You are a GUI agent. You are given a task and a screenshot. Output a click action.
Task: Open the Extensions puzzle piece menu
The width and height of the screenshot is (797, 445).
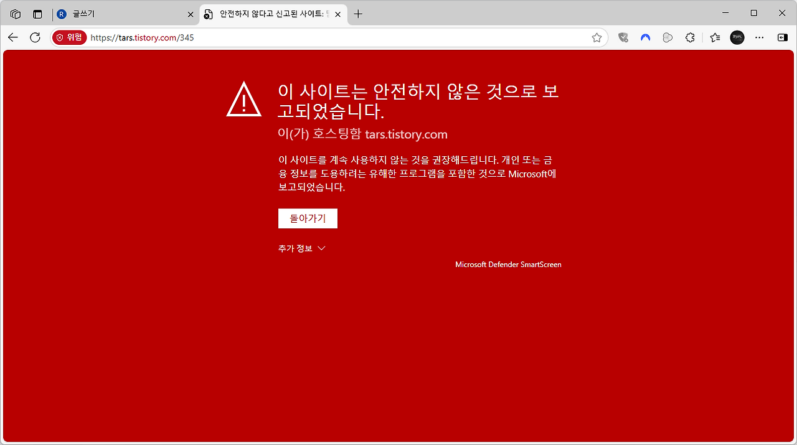point(690,37)
